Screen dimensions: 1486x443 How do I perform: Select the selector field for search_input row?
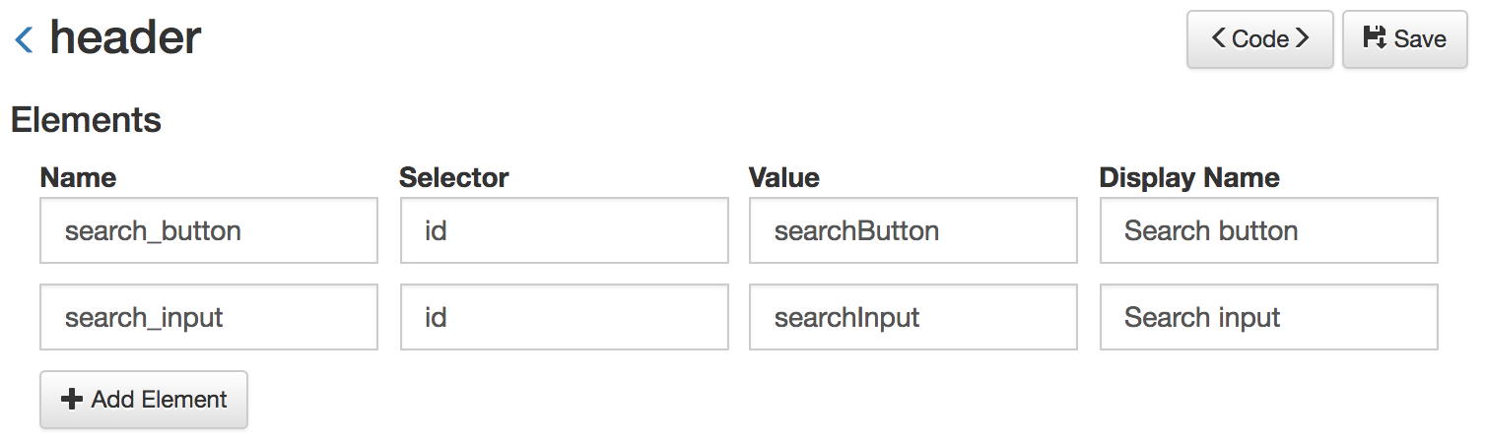pos(565,317)
